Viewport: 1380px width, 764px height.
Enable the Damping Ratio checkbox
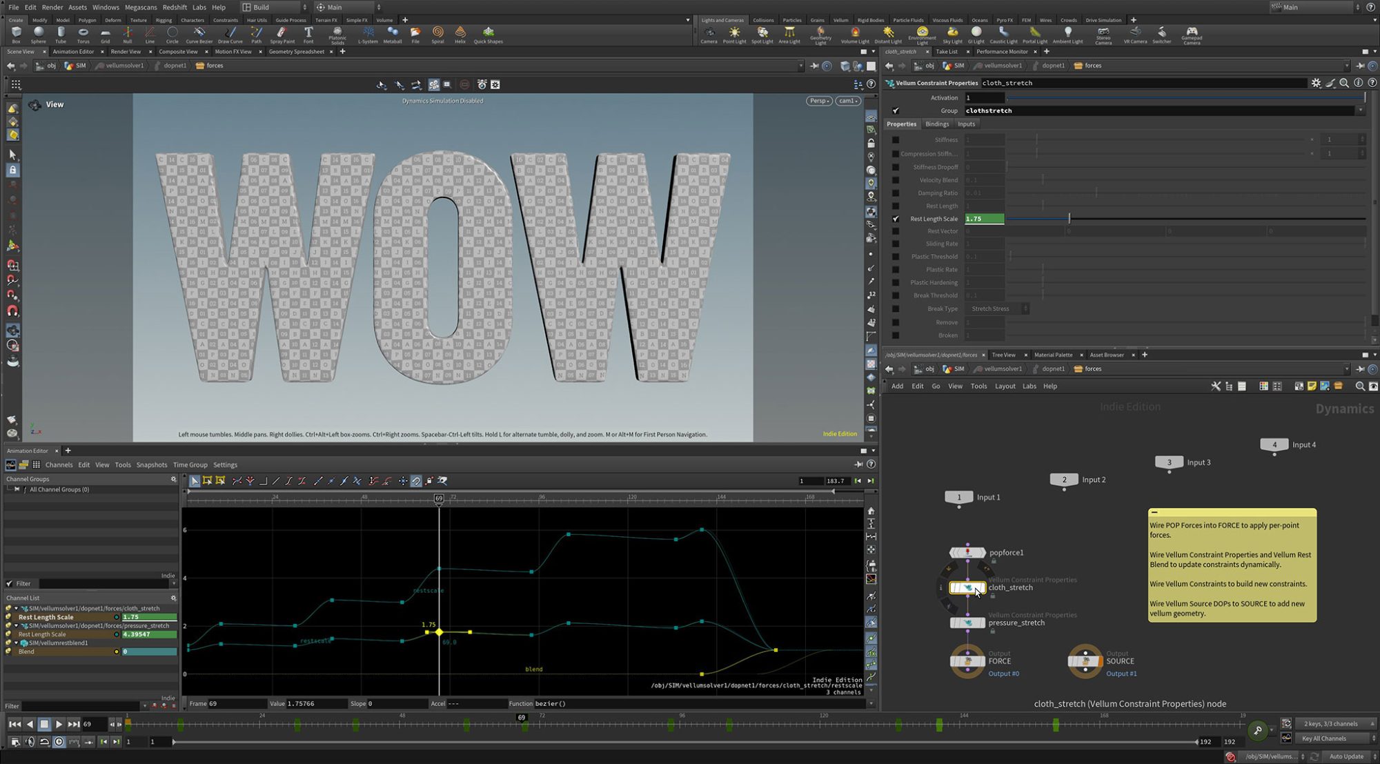click(896, 193)
